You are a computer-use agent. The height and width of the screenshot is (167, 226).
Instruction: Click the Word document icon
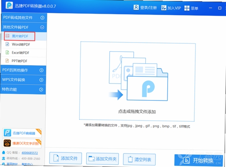(8, 44)
